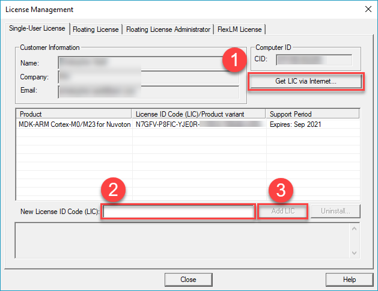Close the dialog with the Close button
The height and width of the screenshot is (291, 378).
[189, 280]
